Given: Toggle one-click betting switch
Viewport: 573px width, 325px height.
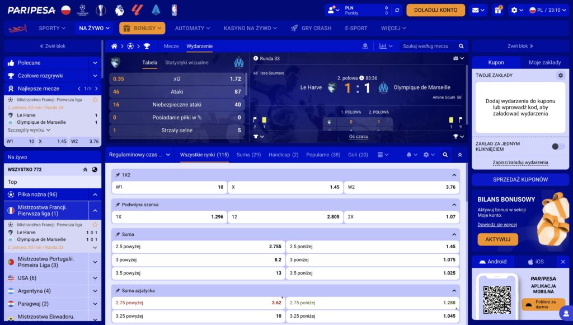Looking at the screenshot, I should pos(558,146).
